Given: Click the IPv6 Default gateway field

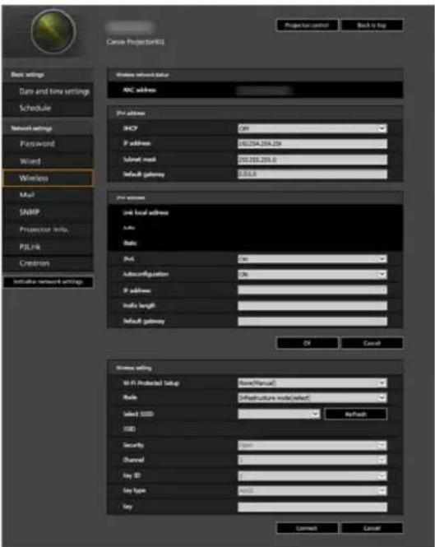Looking at the screenshot, I should (312, 322).
